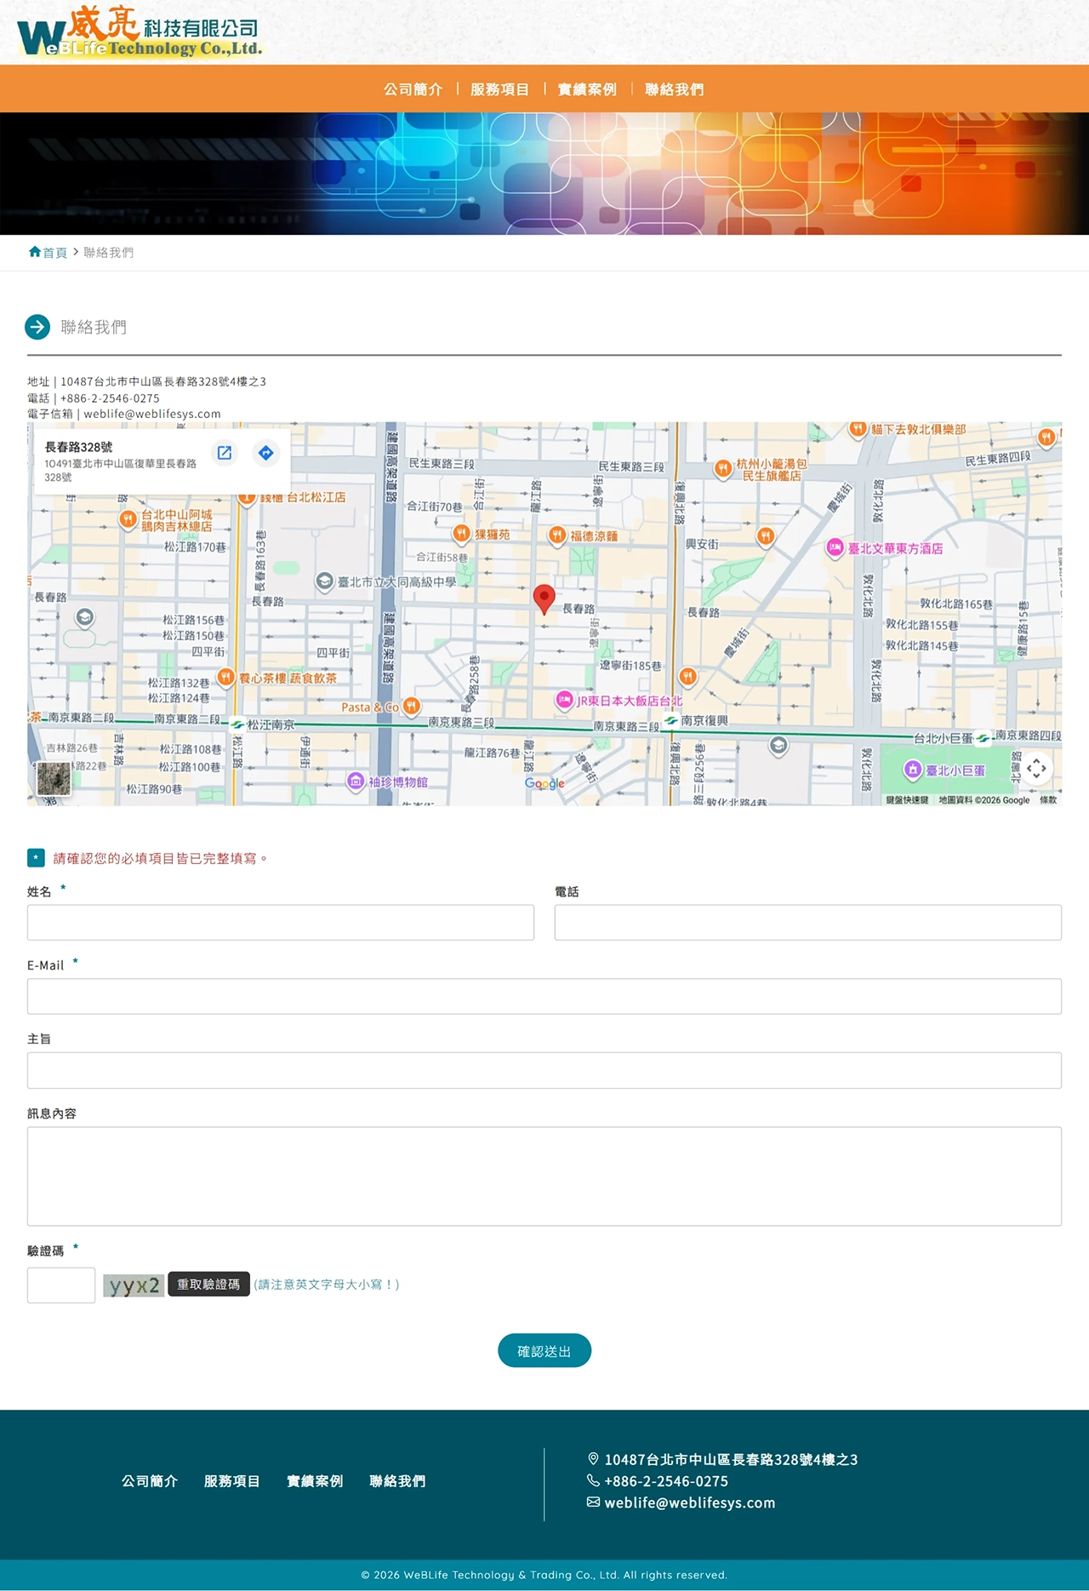The image size is (1089, 1591).
Task: Open footer 實績案例 link
Action: click(315, 1481)
